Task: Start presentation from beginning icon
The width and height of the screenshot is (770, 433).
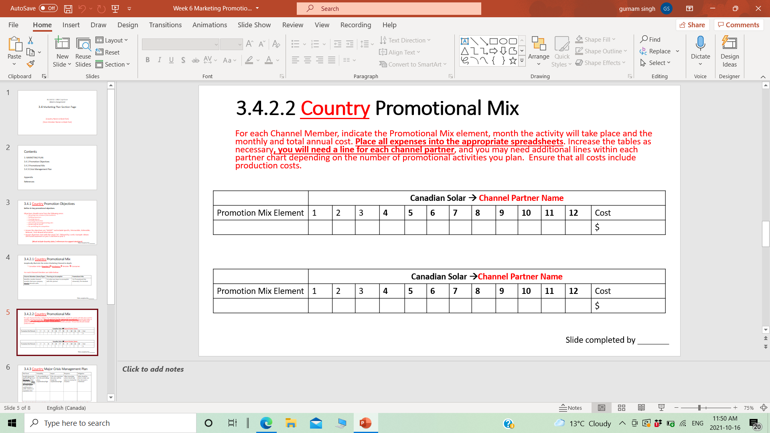Action: [x=115, y=8]
